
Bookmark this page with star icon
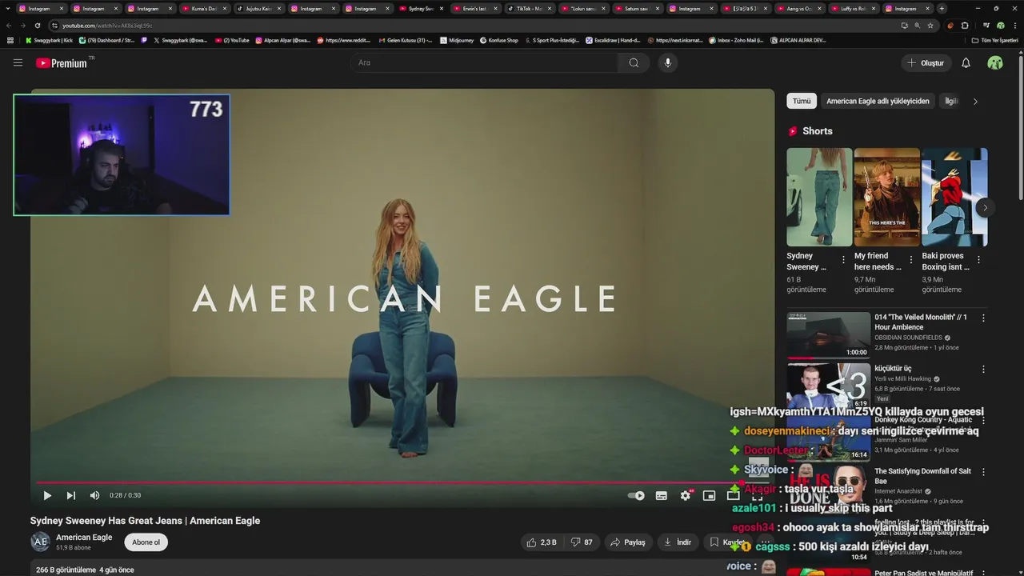930,26
